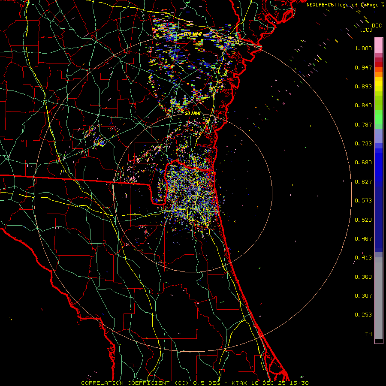Click the TH threshold label
This screenshot has width=386, height=386.
click(368, 334)
